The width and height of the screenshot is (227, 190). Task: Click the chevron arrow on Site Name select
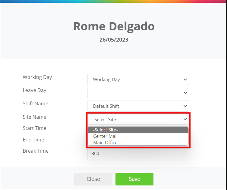tap(185, 119)
